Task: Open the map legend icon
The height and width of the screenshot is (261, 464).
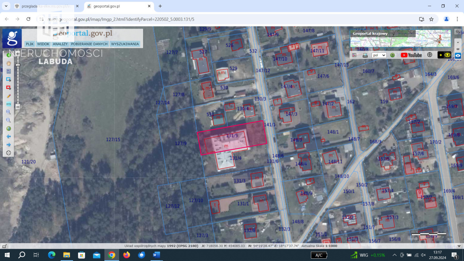Action: pyautogui.click(x=355, y=55)
